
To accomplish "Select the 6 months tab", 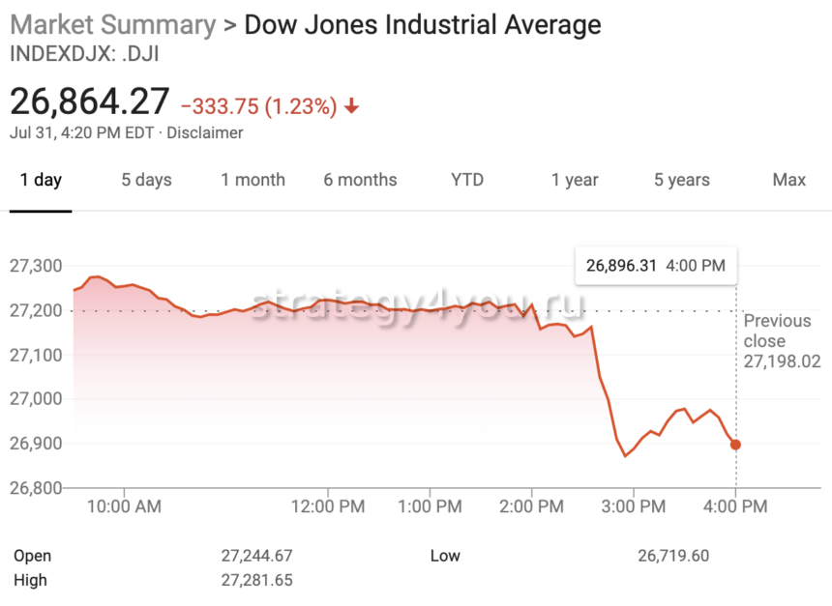I will click(360, 180).
